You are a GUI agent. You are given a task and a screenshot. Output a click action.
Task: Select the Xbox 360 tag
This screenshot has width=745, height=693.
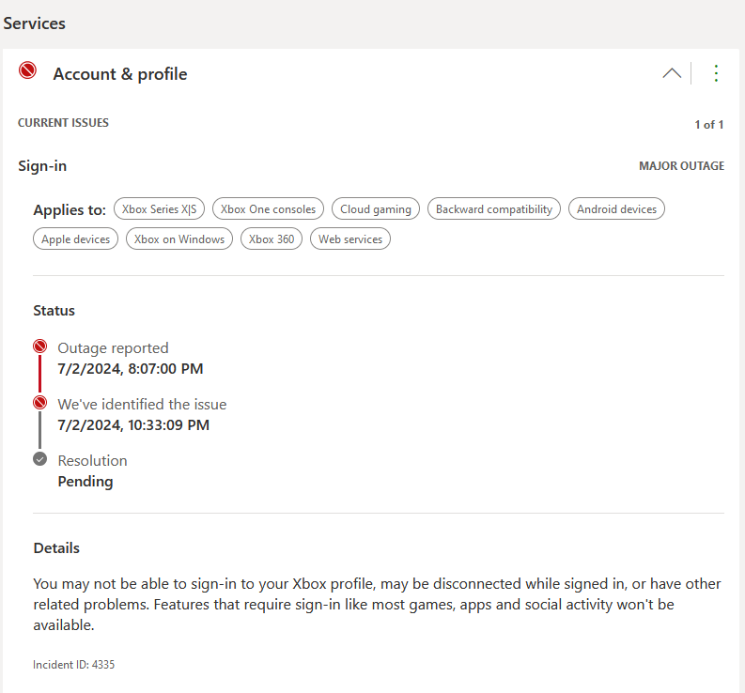[x=272, y=239]
